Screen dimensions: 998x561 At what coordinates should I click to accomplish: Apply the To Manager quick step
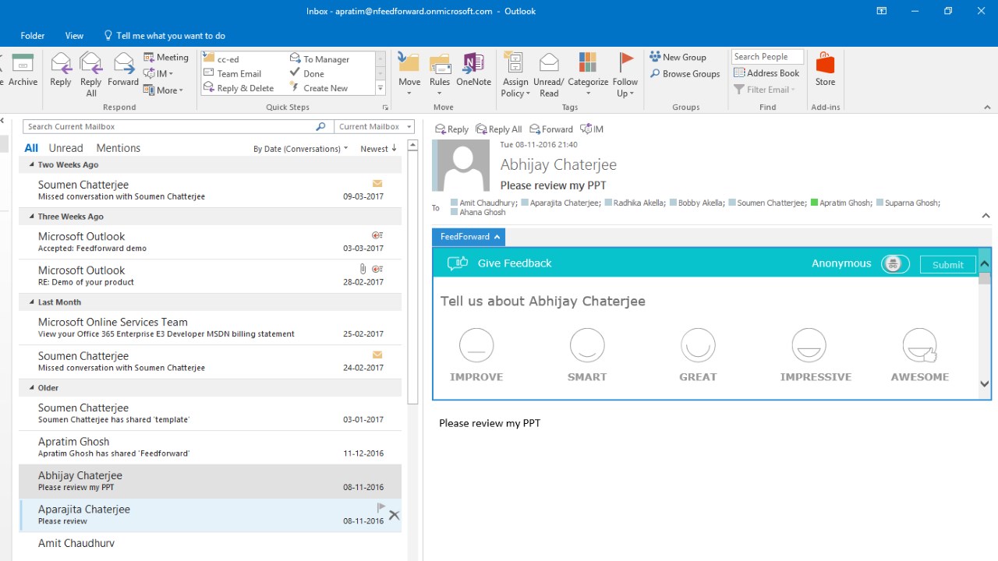click(320, 59)
